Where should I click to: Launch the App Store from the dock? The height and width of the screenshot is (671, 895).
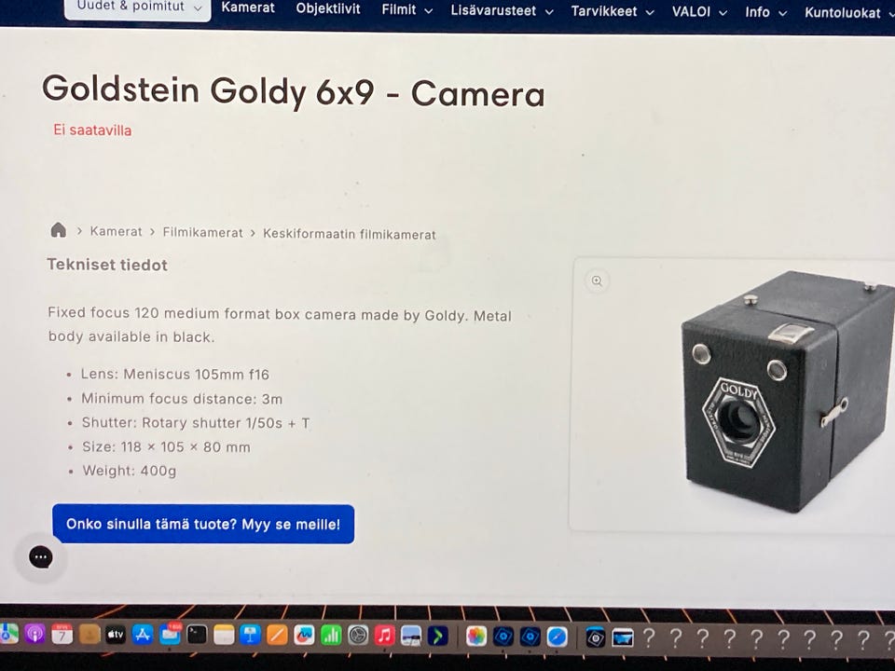143,635
